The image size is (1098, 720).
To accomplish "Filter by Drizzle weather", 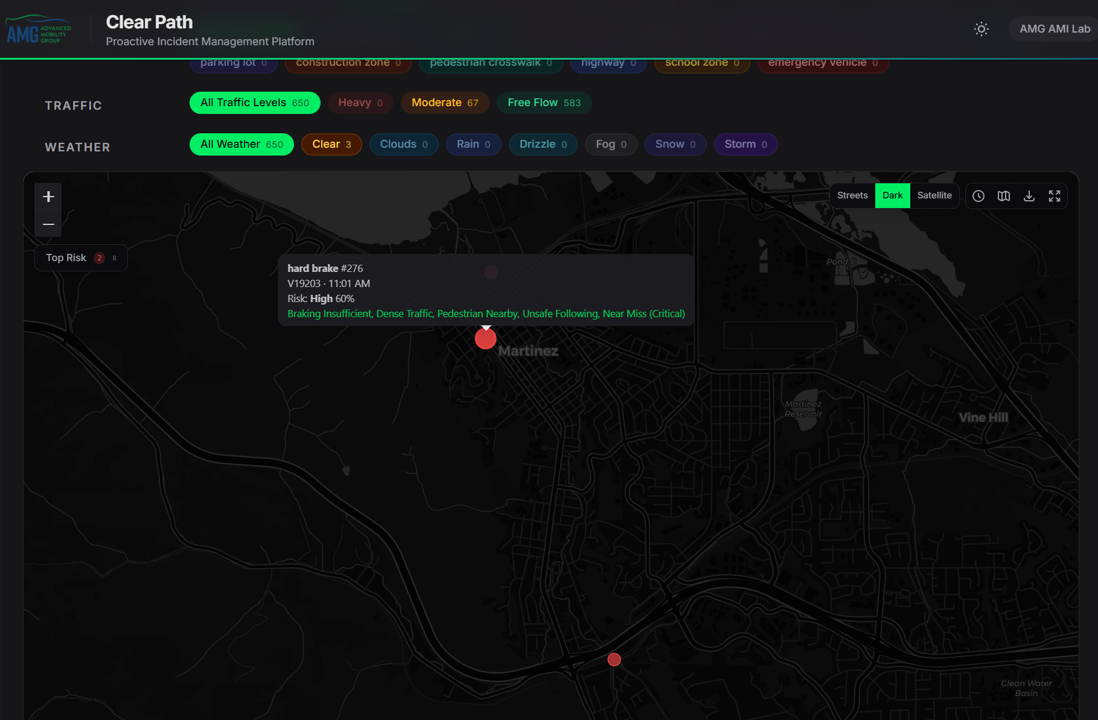I will click(x=543, y=144).
